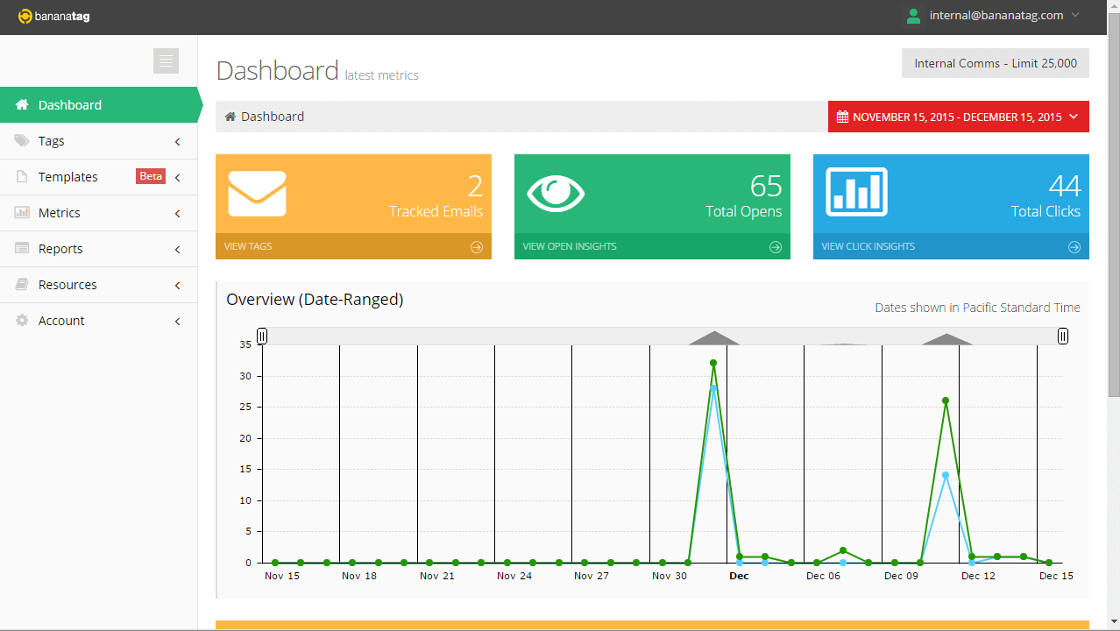The width and height of the screenshot is (1120, 631).
Task: Click the home icon in the breadcrumb
Action: (230, 117)
